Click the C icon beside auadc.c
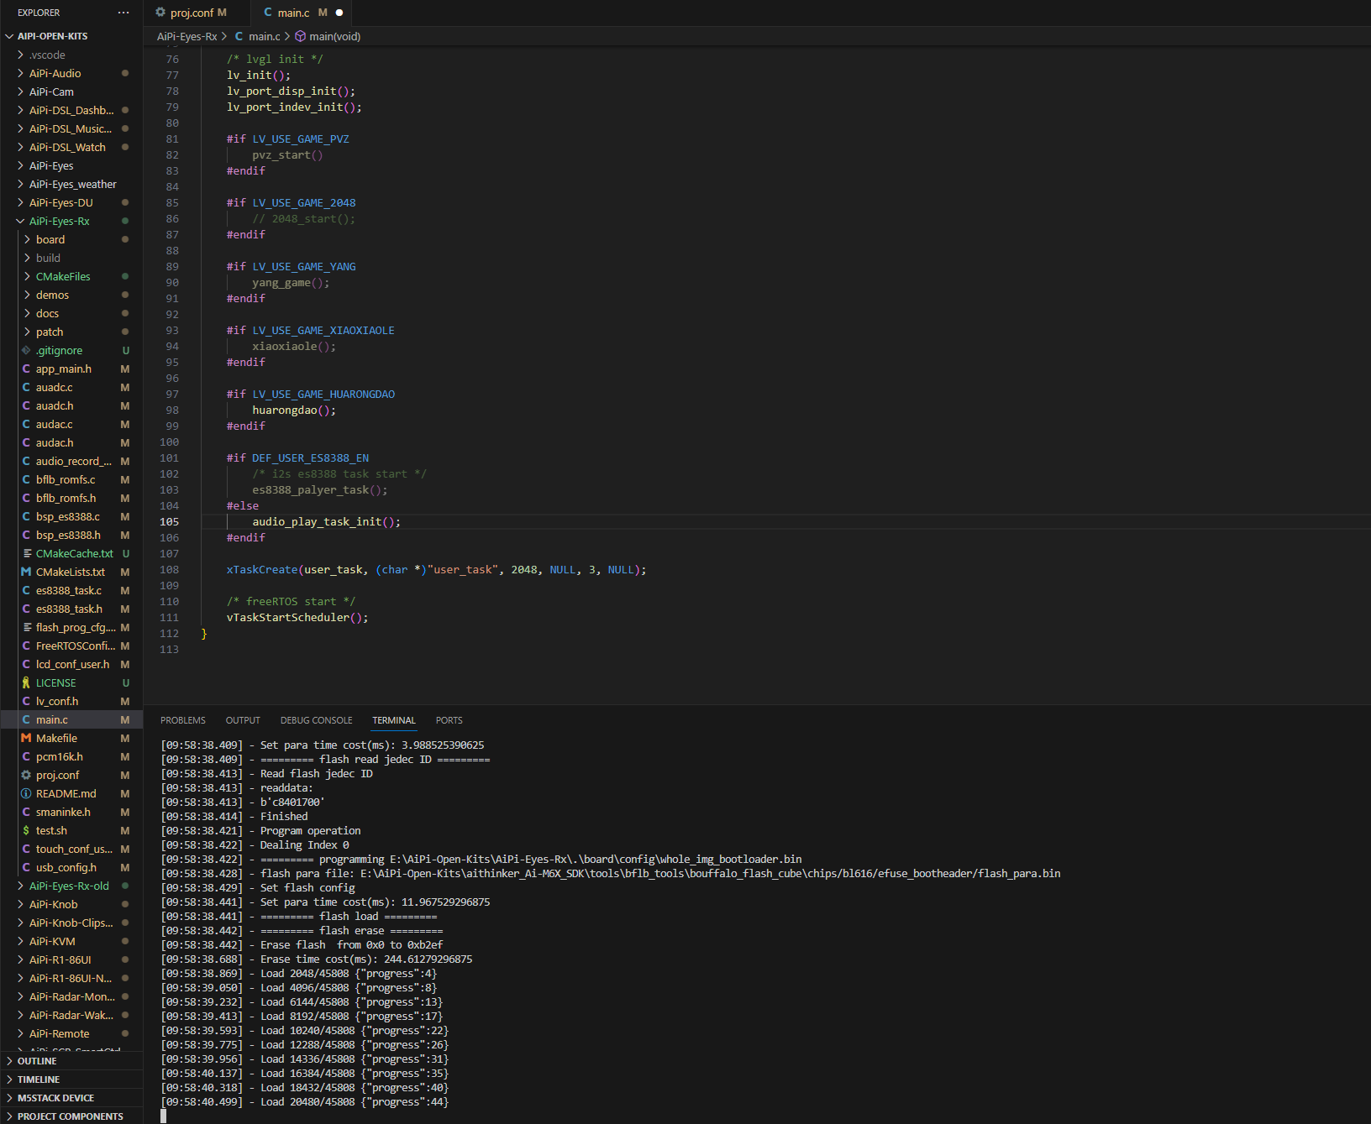This screenshot has width=1371, height=1124. pos(26,387)
